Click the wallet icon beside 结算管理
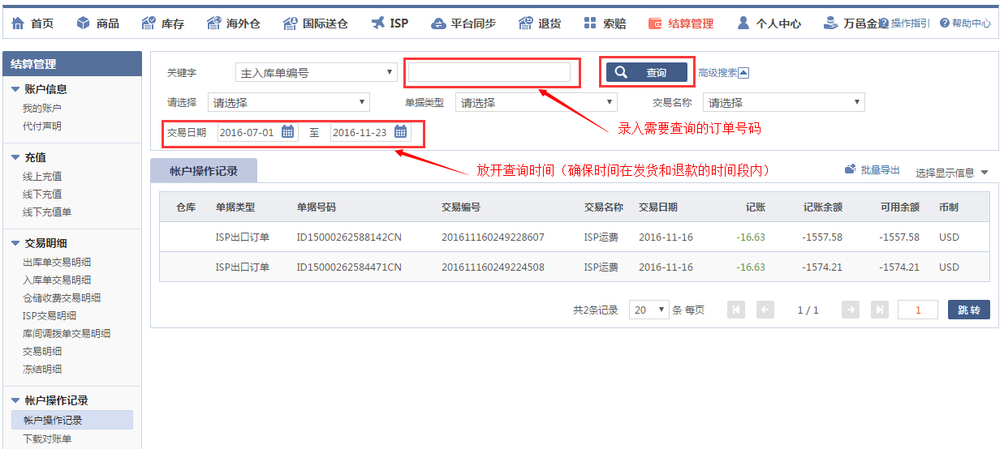The image size is (1004, 449). pyautogui.click(x=655, y=24)
